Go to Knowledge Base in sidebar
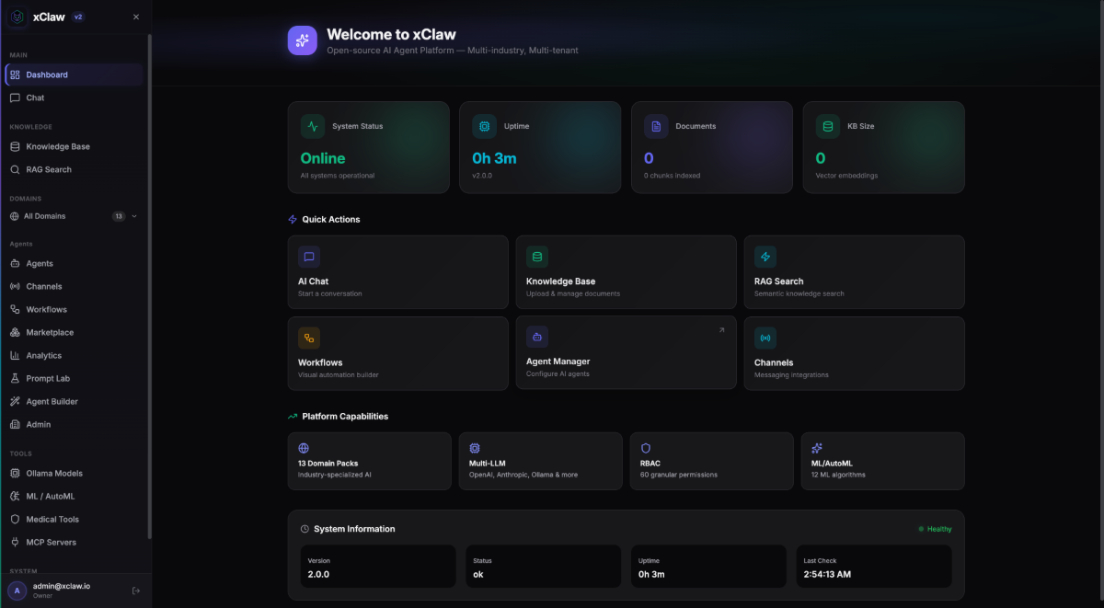Screen dimensions: 1104x608 pyautogui.click(x=74, y=146)
